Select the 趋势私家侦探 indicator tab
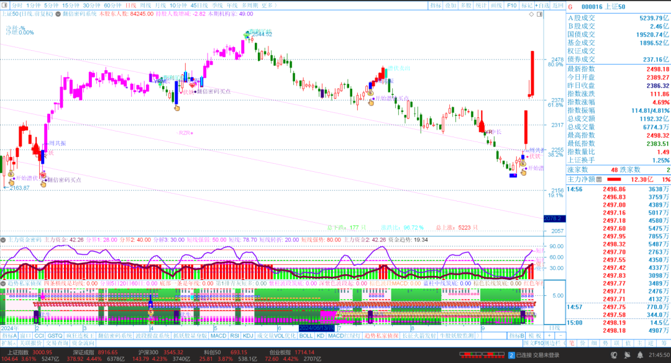671x363 pixels. click(381, 336)
